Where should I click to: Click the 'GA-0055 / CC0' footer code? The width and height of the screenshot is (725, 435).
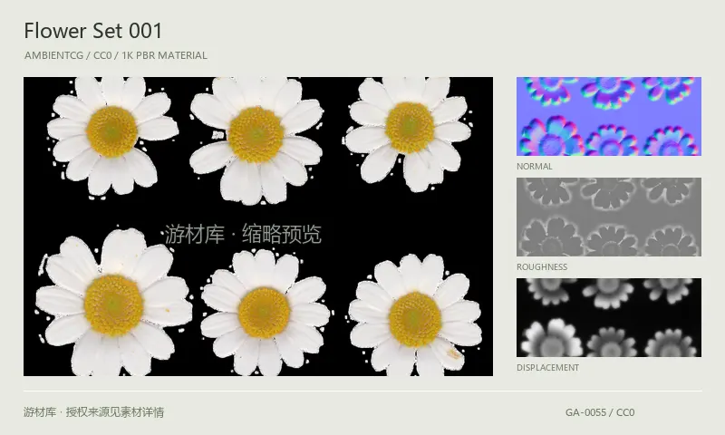point(600,412)
